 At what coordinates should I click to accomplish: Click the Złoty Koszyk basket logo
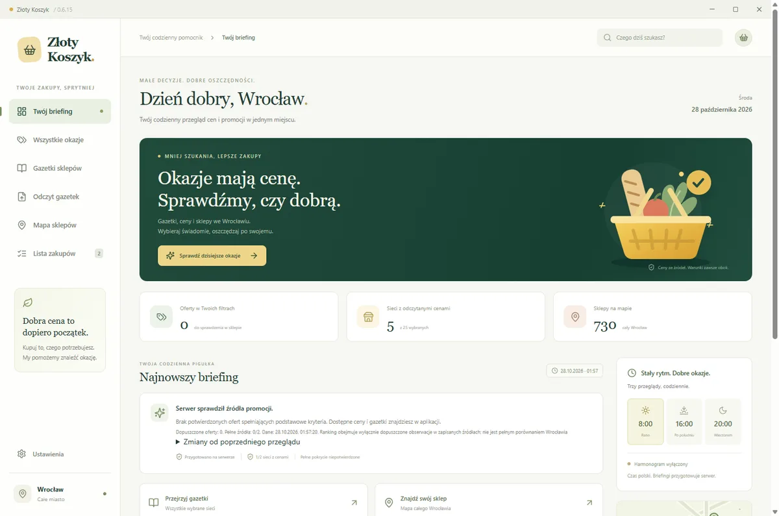pos(30,50)
